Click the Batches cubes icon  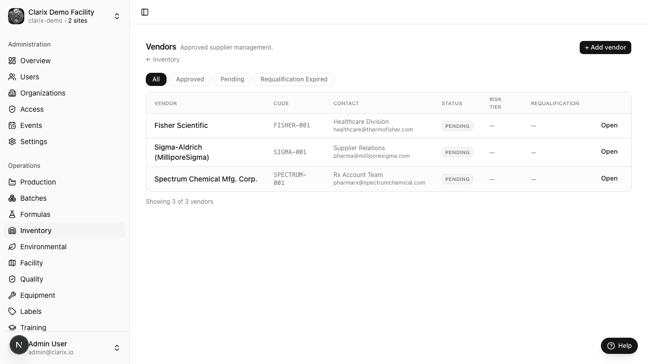click(x=12, y=198)
